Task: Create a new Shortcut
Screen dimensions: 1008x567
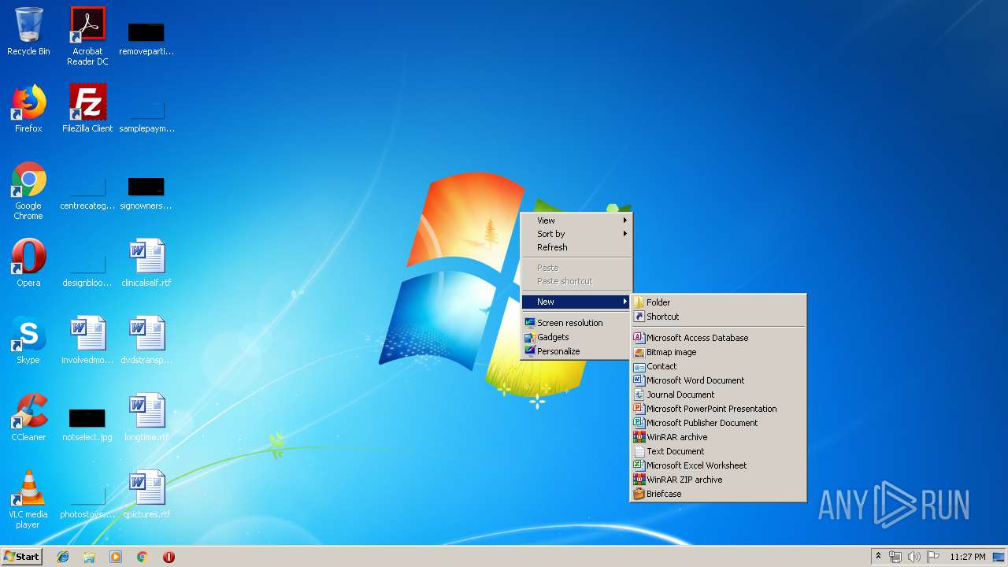Action: pos(718,317)
